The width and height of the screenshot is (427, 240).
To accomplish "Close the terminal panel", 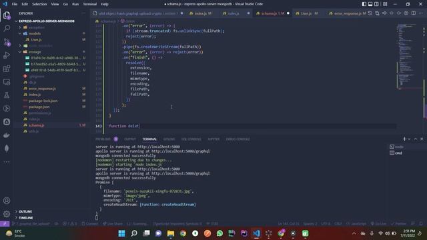I will pyautogui.click(x=422, y=139).
